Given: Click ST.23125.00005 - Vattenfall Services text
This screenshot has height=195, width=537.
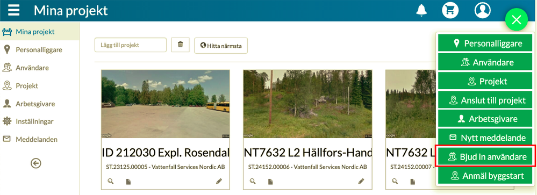Looking at the screenshot, I should 166,167.
